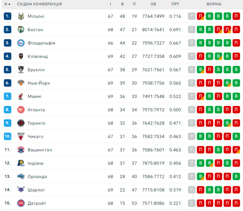Click the Cleveland Cavaliers logo

(21, 56)
